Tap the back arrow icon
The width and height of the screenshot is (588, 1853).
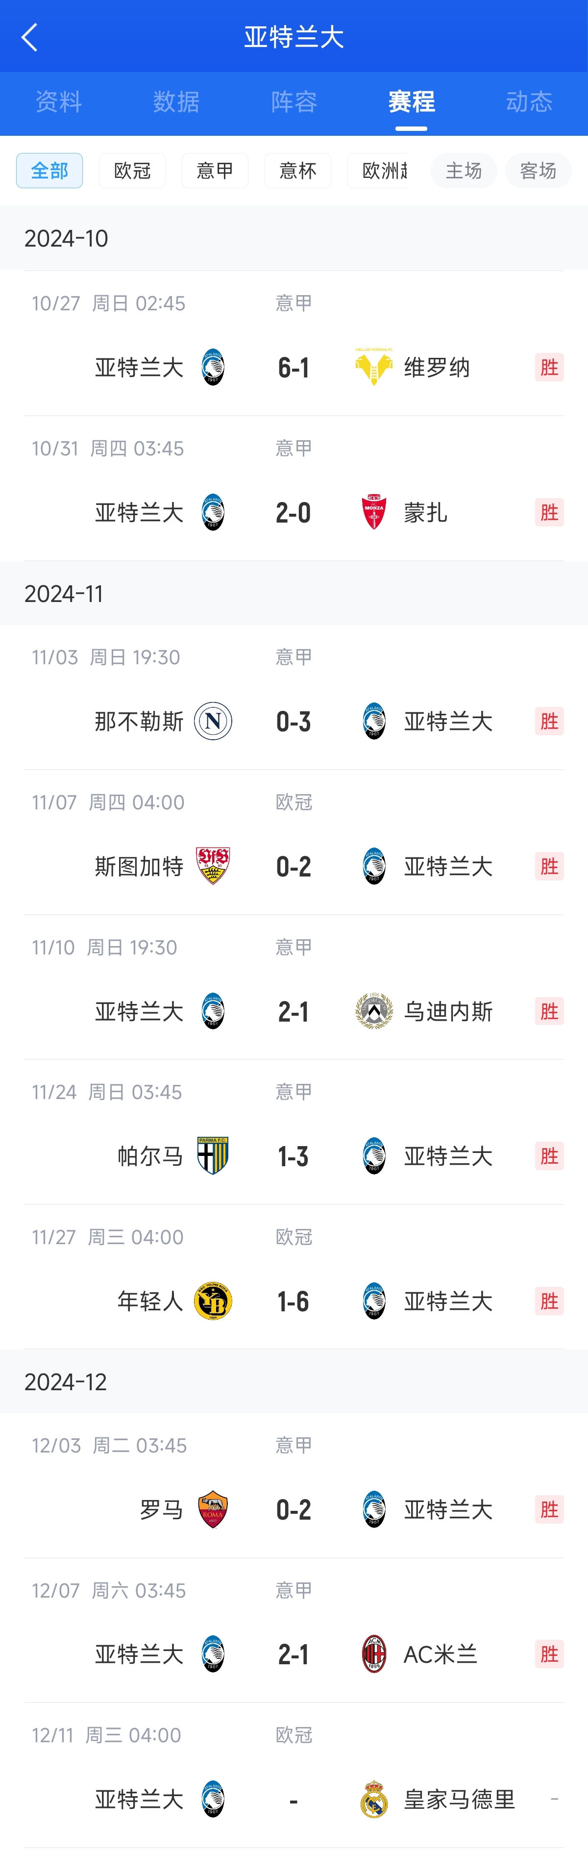coord(29,37)
